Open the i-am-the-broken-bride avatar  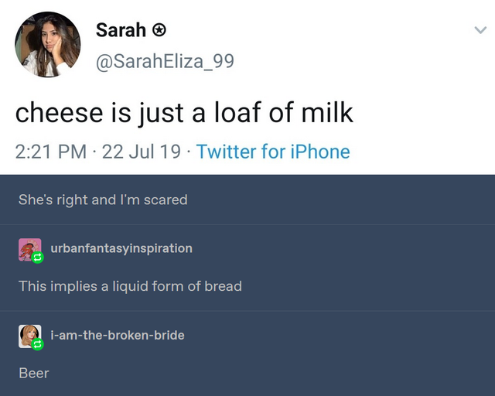point(29,335)
